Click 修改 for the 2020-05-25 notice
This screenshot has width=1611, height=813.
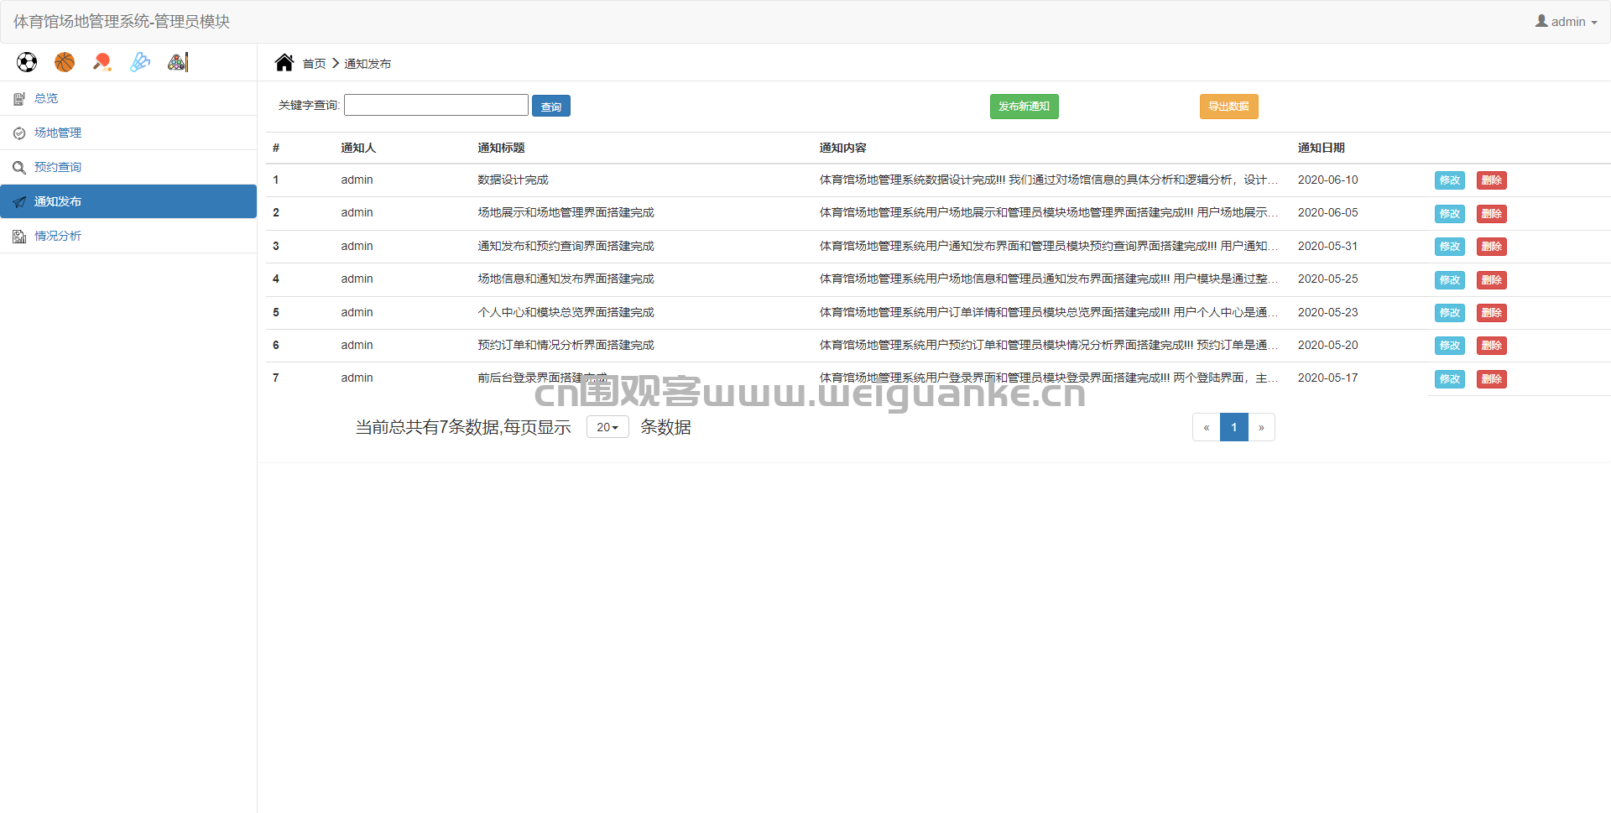[x=1449, y=280]
